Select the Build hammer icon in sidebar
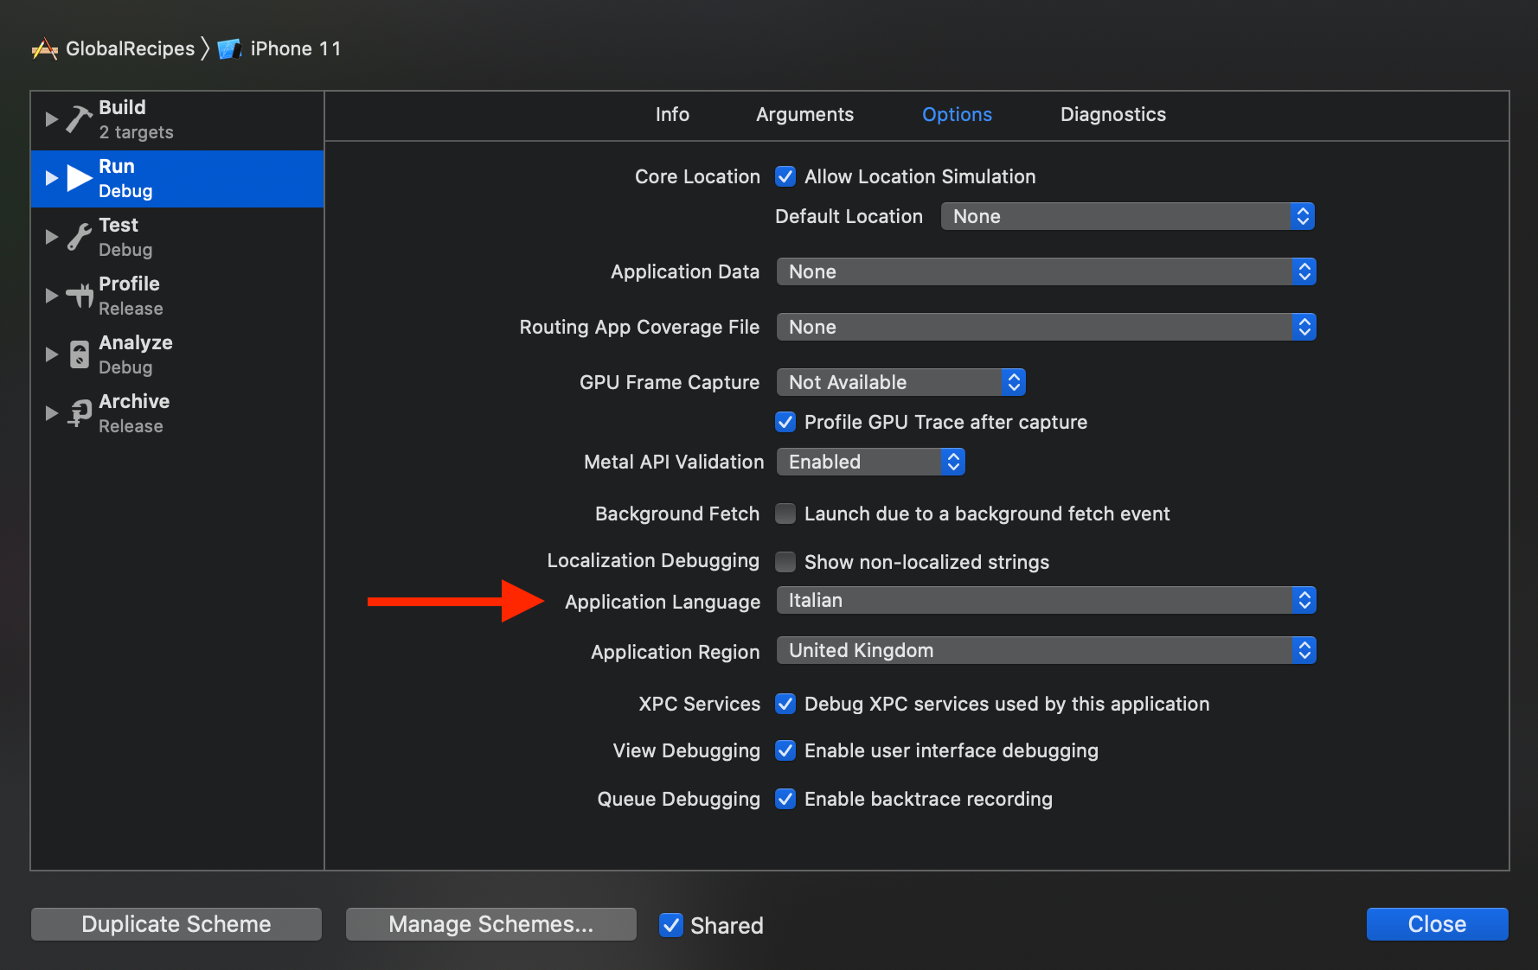1538x970 pixels. coord(79,118)
